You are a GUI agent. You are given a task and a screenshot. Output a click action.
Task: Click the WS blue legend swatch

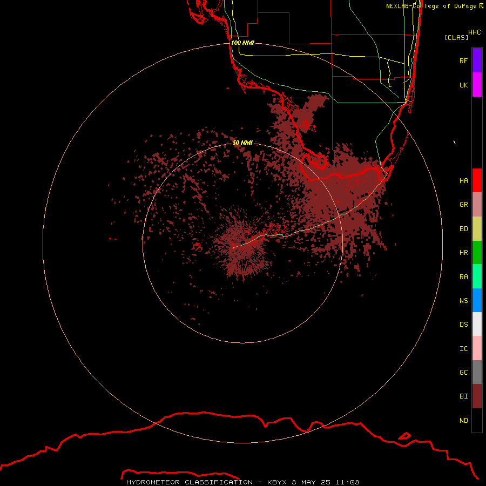point(477,300)
